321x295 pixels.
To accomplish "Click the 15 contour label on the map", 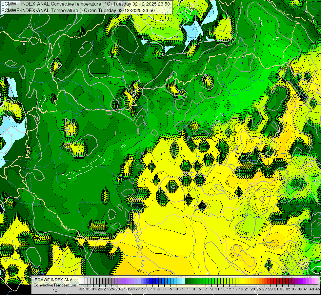I will 244,233.
